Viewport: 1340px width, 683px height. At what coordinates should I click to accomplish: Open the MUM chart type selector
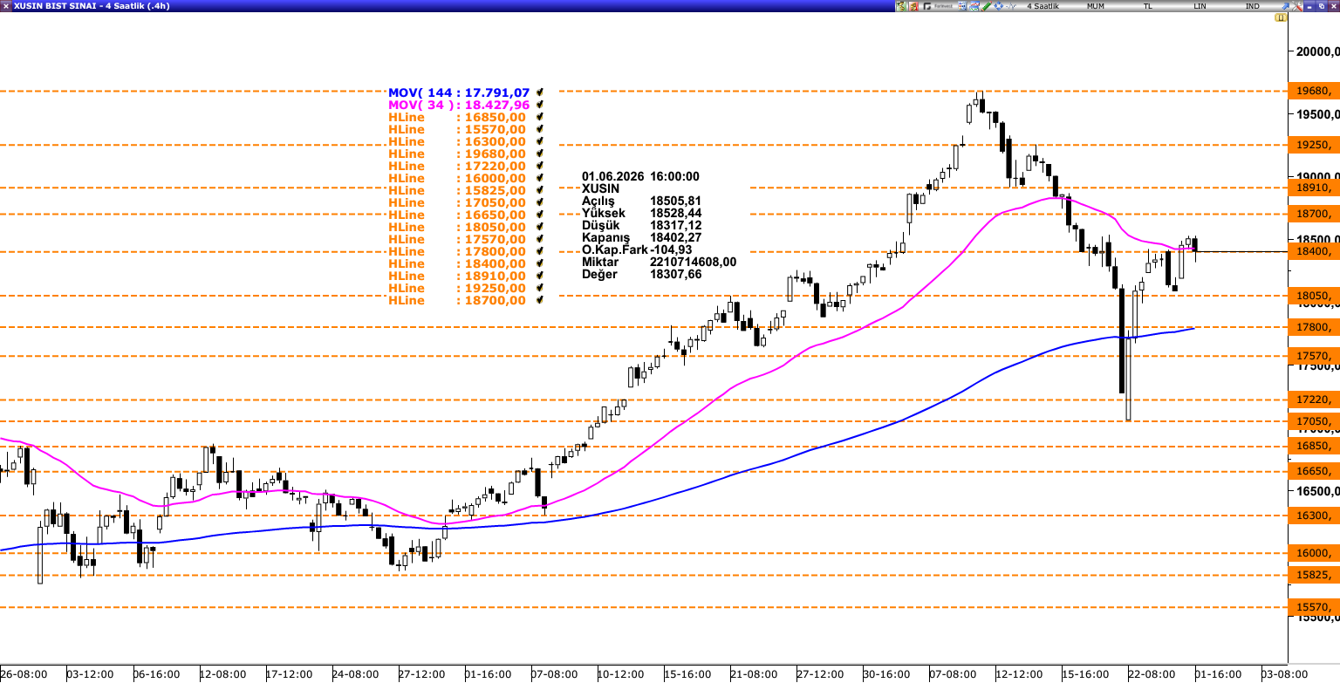(x=1095, y=6)
